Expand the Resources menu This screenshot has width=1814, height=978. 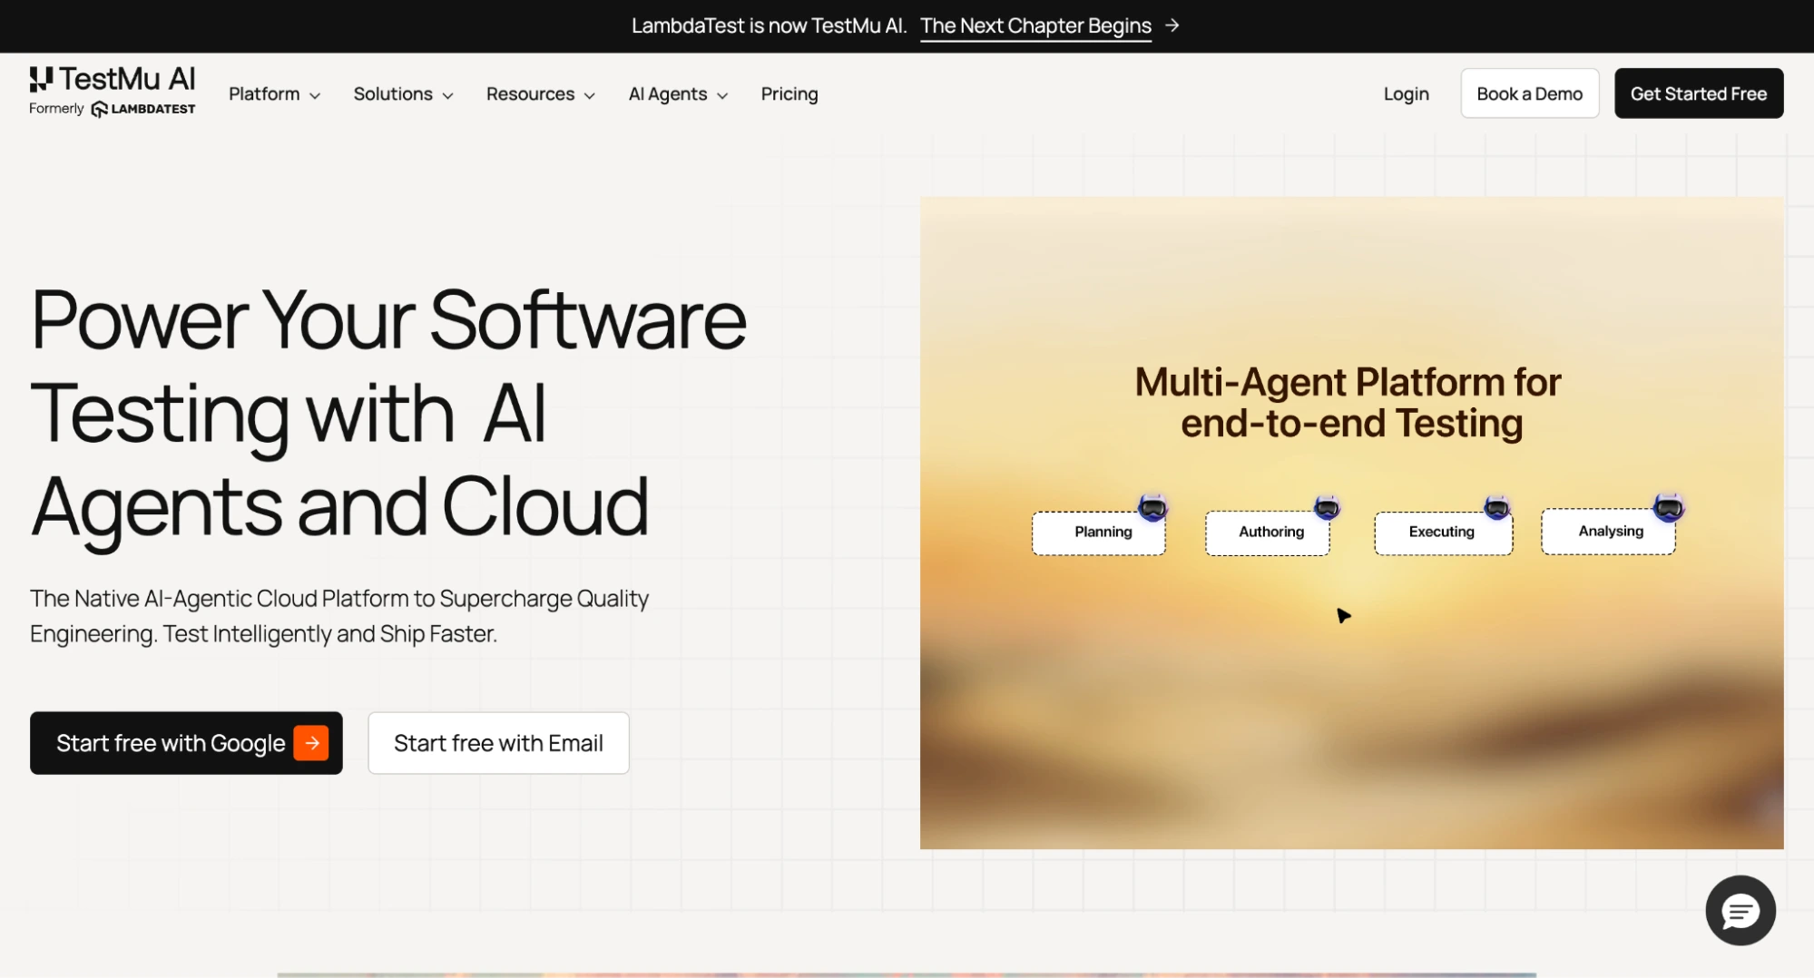[541, 93]
